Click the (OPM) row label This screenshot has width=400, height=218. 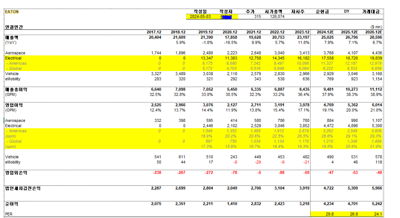[x=11, y=110]
